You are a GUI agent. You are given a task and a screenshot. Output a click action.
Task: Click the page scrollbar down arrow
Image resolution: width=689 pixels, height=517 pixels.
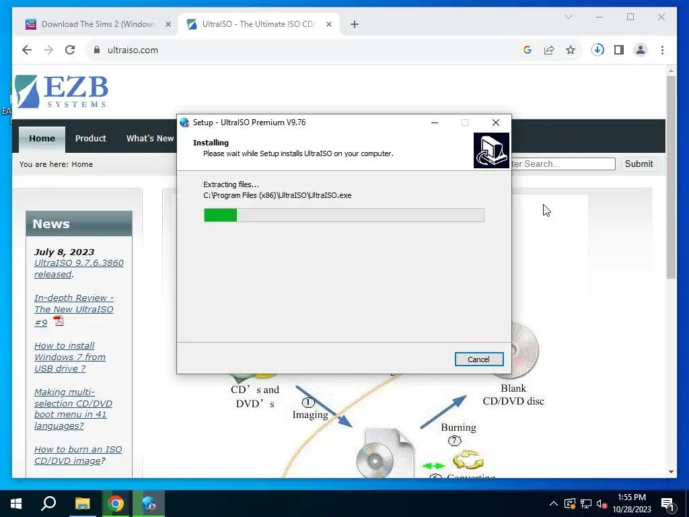point(671,472)
